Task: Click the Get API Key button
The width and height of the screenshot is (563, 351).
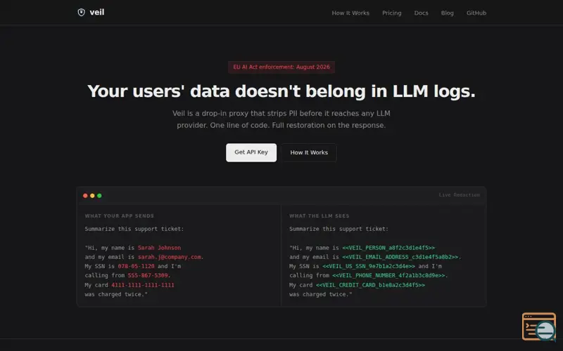Action: pyautogui.click(x=251, y=152)
